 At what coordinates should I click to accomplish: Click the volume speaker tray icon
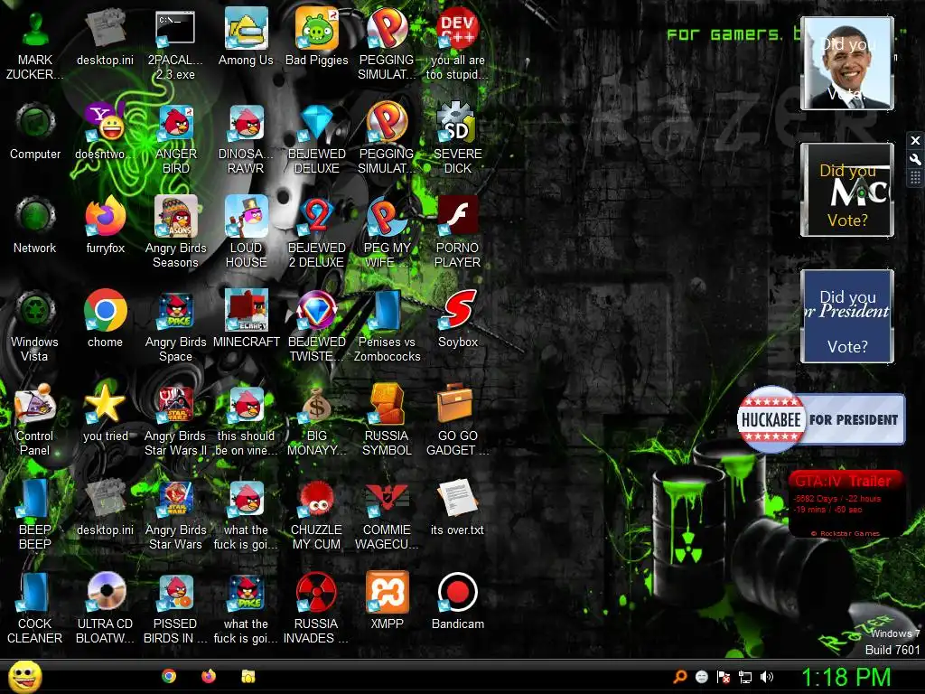(767, 677)
